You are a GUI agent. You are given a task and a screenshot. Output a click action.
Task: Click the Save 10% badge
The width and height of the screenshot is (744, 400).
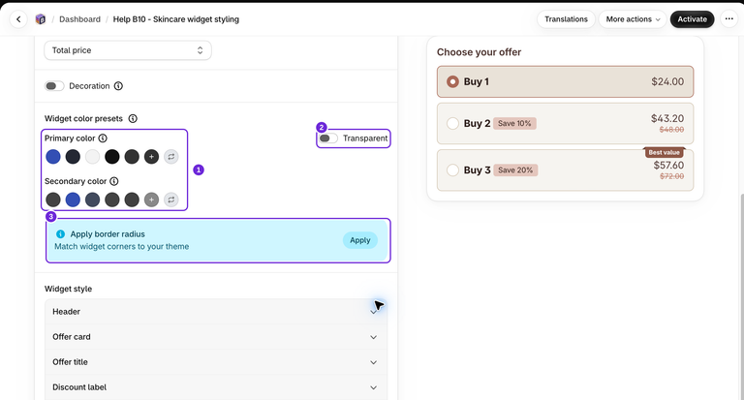coord(514,123)
